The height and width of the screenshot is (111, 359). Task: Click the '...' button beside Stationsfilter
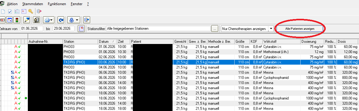(215, 29)
